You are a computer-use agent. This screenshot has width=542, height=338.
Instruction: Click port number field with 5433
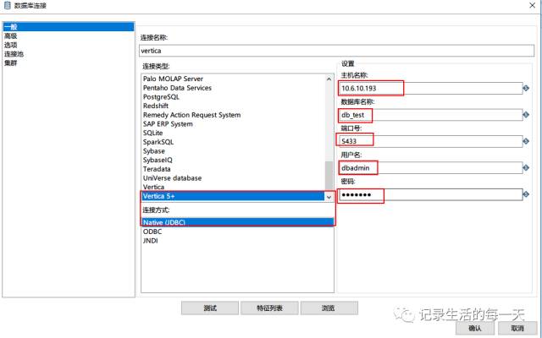[x=431, y=141]
